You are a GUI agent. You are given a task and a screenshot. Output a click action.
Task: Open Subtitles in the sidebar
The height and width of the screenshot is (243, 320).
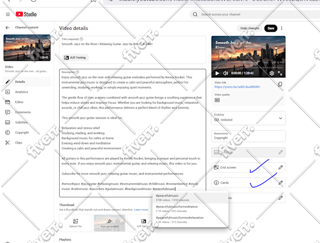click(27, 122)
